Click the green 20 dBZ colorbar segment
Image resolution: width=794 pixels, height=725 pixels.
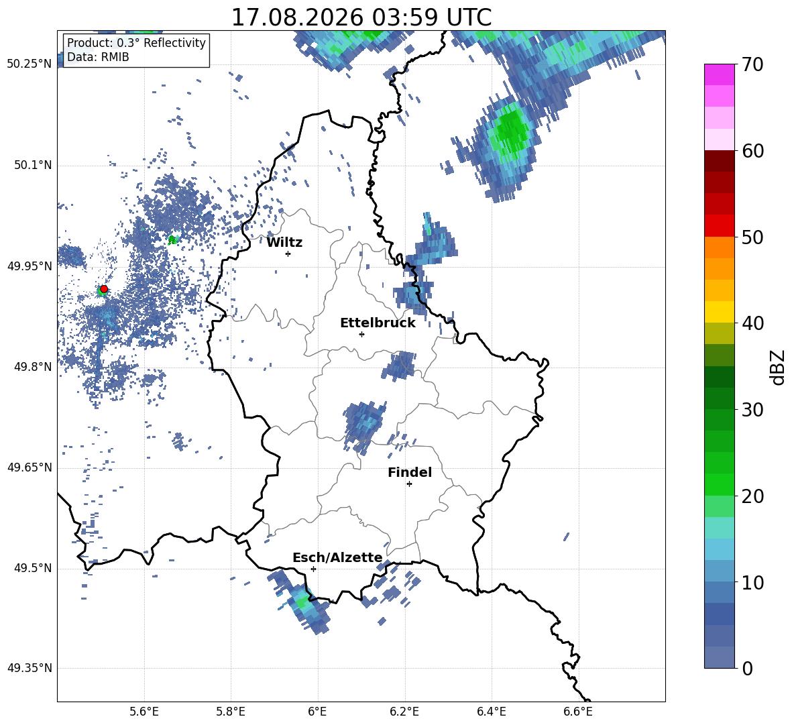[x=719, y=484]
